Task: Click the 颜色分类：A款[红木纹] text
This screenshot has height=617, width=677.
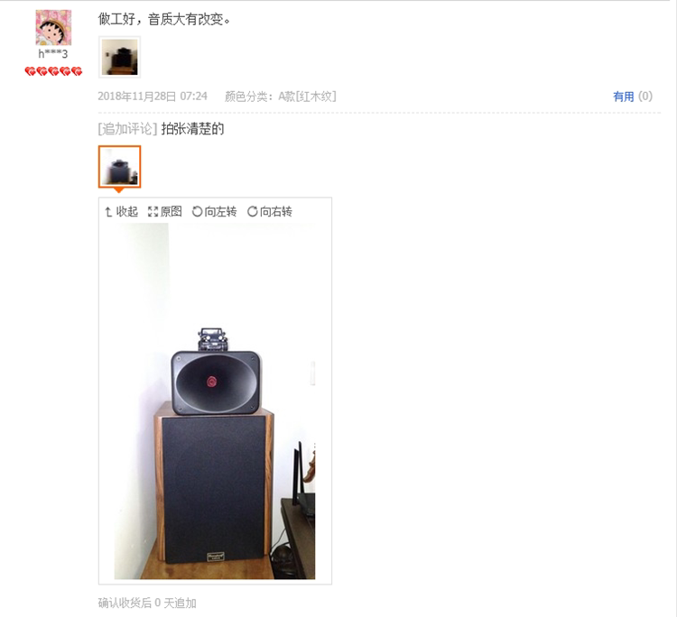Action: pos(280,97)
